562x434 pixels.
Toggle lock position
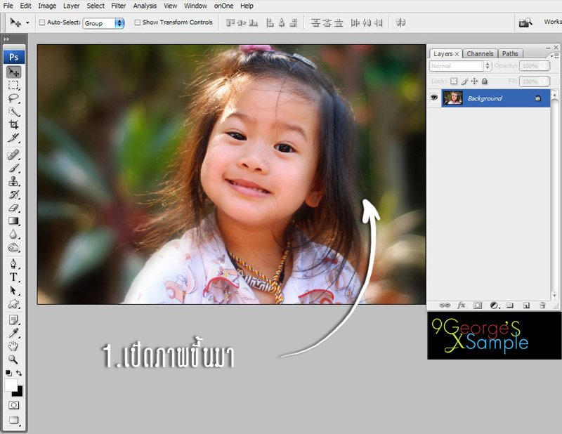(475, 81)
